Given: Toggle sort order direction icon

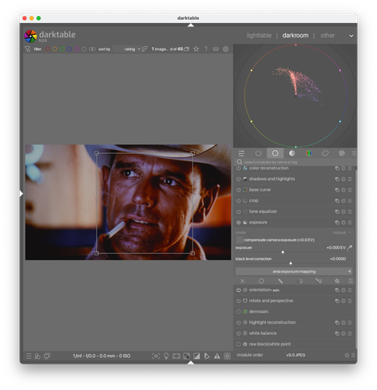Looking at the screenshot, I should (145, 49).
